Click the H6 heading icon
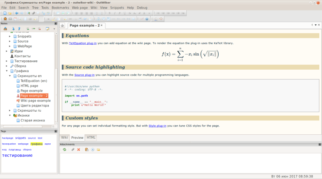322x179 pixels. tap(183, 13)
